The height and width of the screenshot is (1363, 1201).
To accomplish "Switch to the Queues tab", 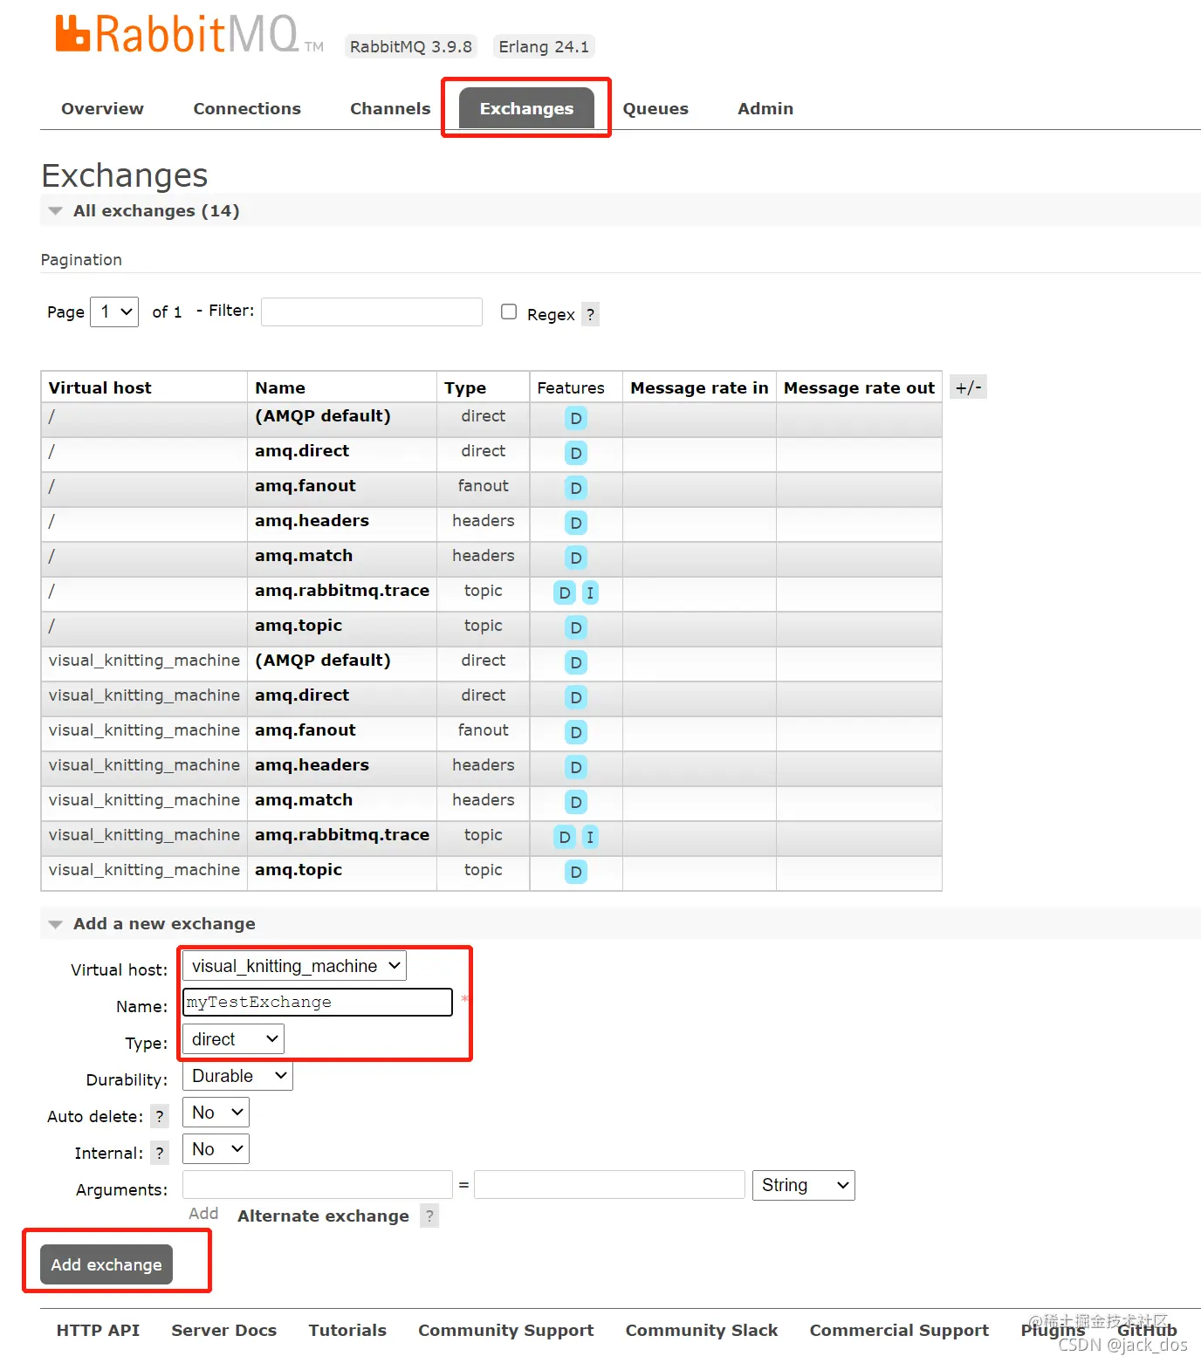I will (x=655, y=108).
